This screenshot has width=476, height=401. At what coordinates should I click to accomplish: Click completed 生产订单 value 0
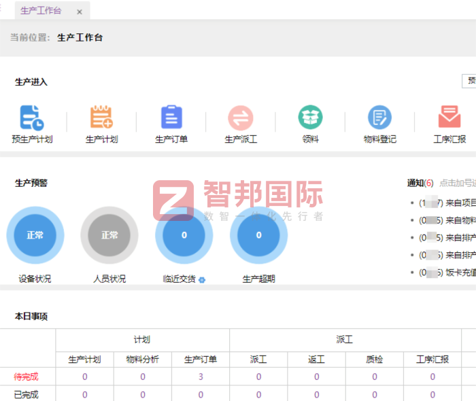coord(201,395)
